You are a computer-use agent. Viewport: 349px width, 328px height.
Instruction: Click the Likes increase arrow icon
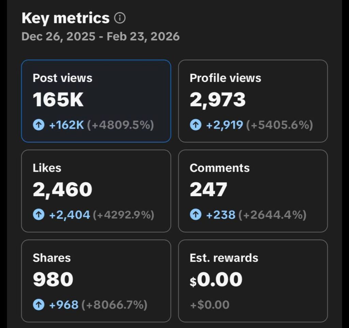point(39,215)
